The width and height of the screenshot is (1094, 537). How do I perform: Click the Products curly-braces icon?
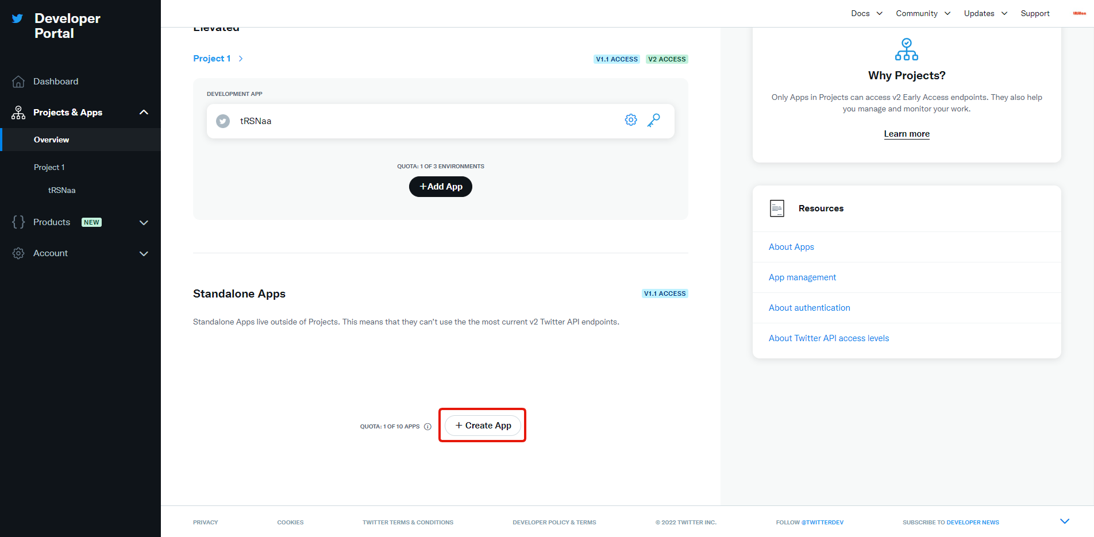click(18, 222)
